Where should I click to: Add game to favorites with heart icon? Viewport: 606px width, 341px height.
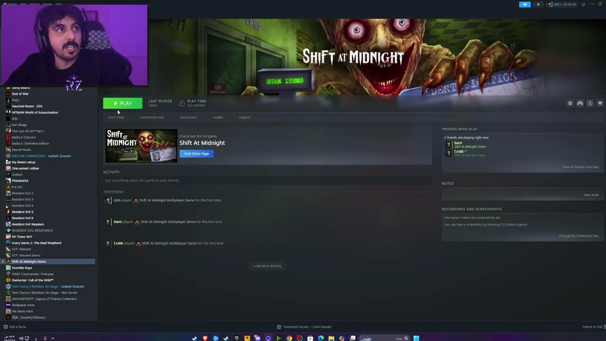coord(600,103)
